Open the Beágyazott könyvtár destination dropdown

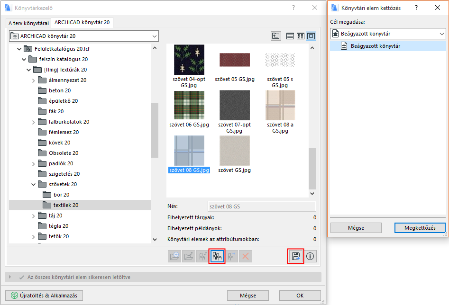[x=441, y=34]
